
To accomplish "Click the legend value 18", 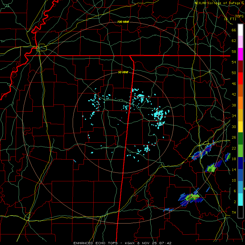I will 234,159.
